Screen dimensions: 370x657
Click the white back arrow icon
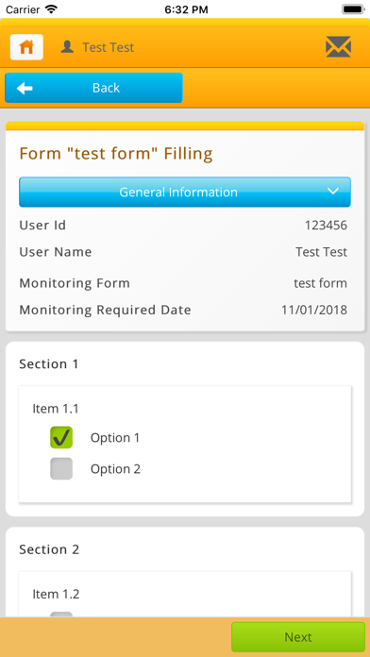pyautogui.click(x=25, y=88)
